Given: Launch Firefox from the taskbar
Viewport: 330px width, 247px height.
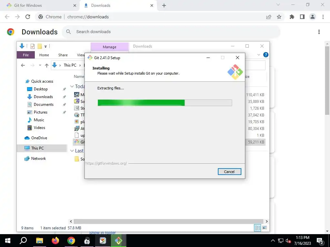Looking at the screenshot, I should pyautogui.click(x=55, y=241).
